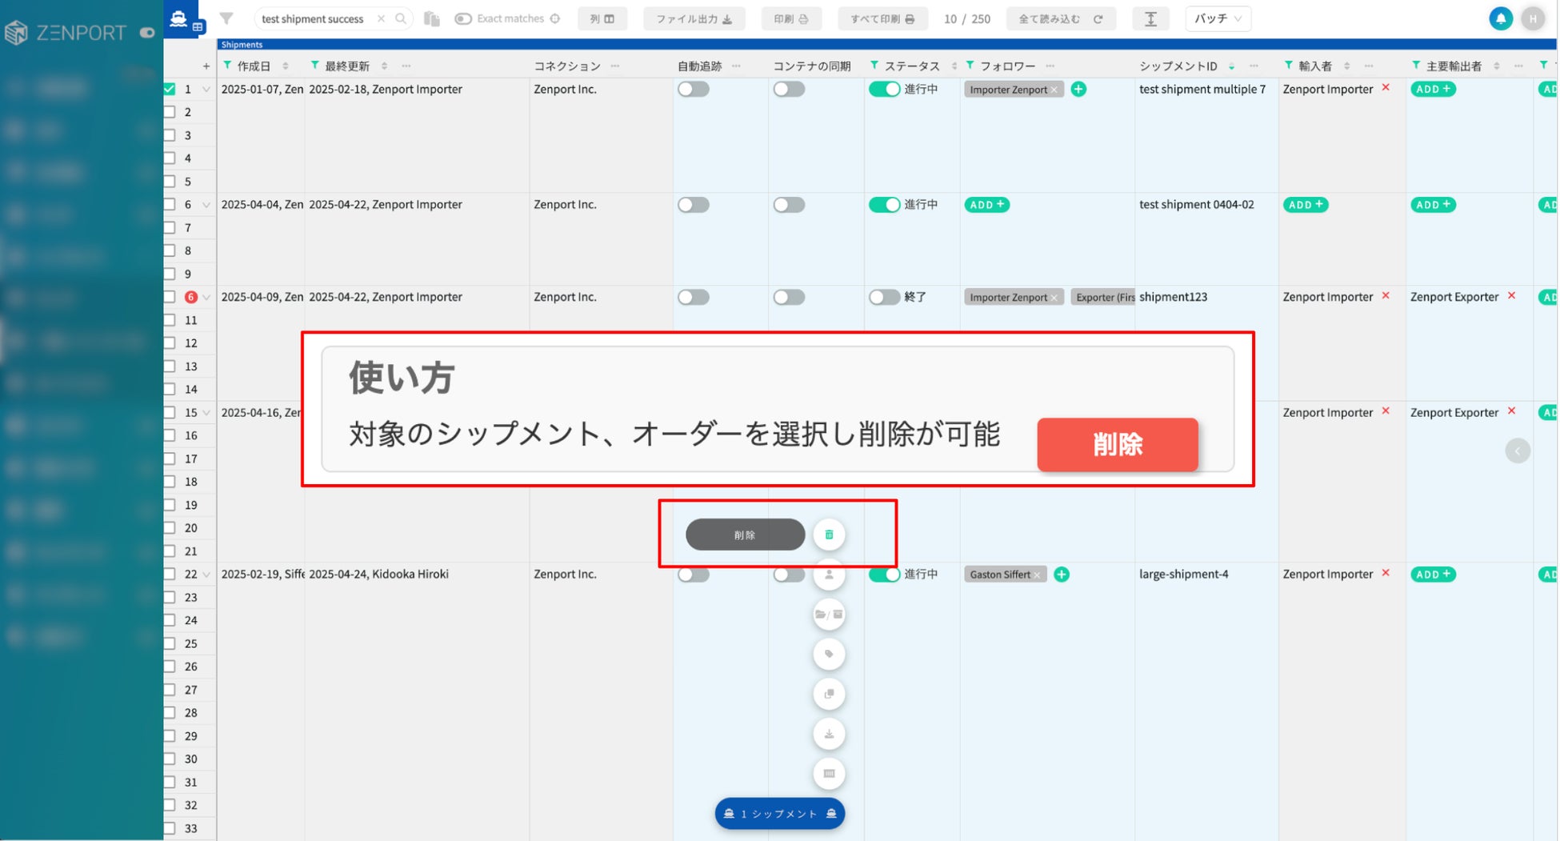
Task: Open the Exact matches settings icon
Action: [x=555, y=18]
